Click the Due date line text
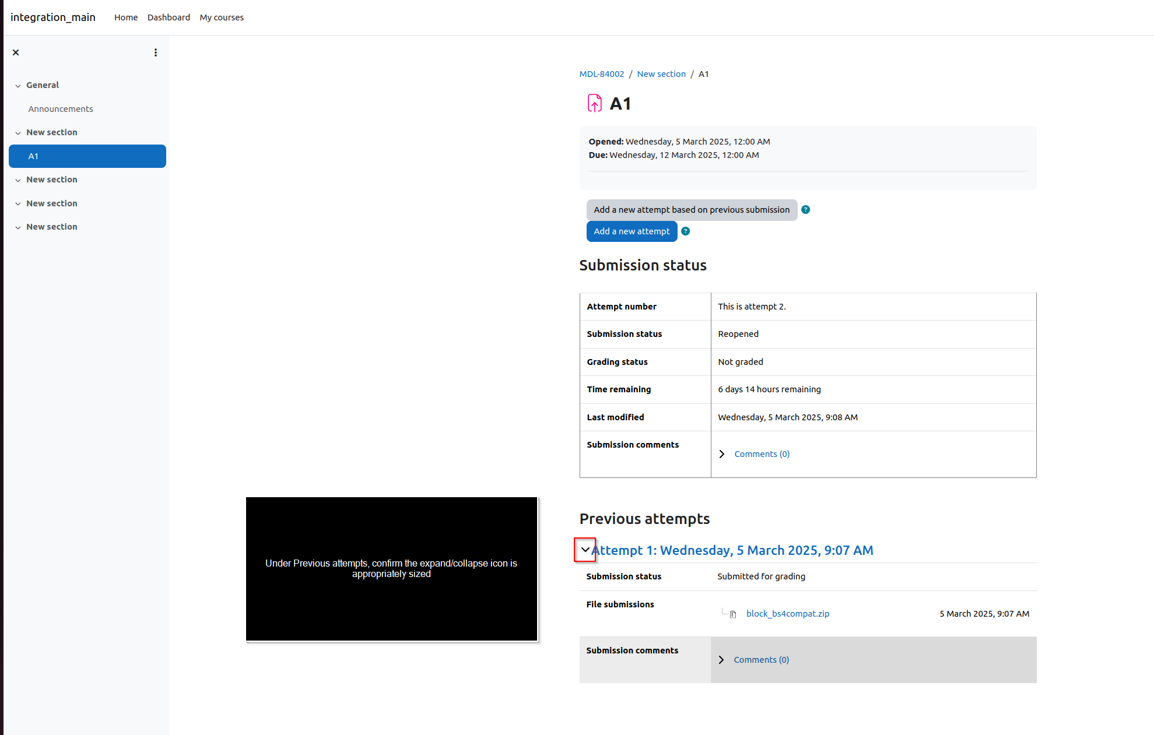 pyautogui.click(x=674, y=155)
